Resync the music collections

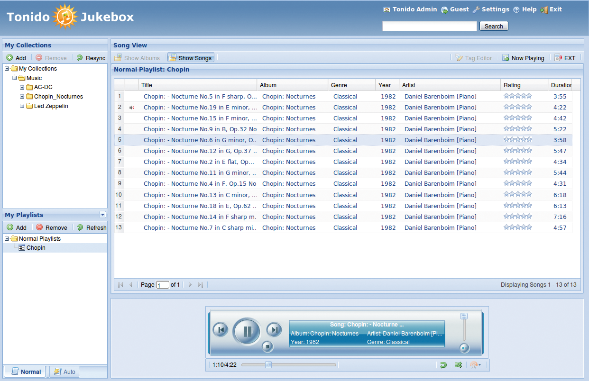91,58
